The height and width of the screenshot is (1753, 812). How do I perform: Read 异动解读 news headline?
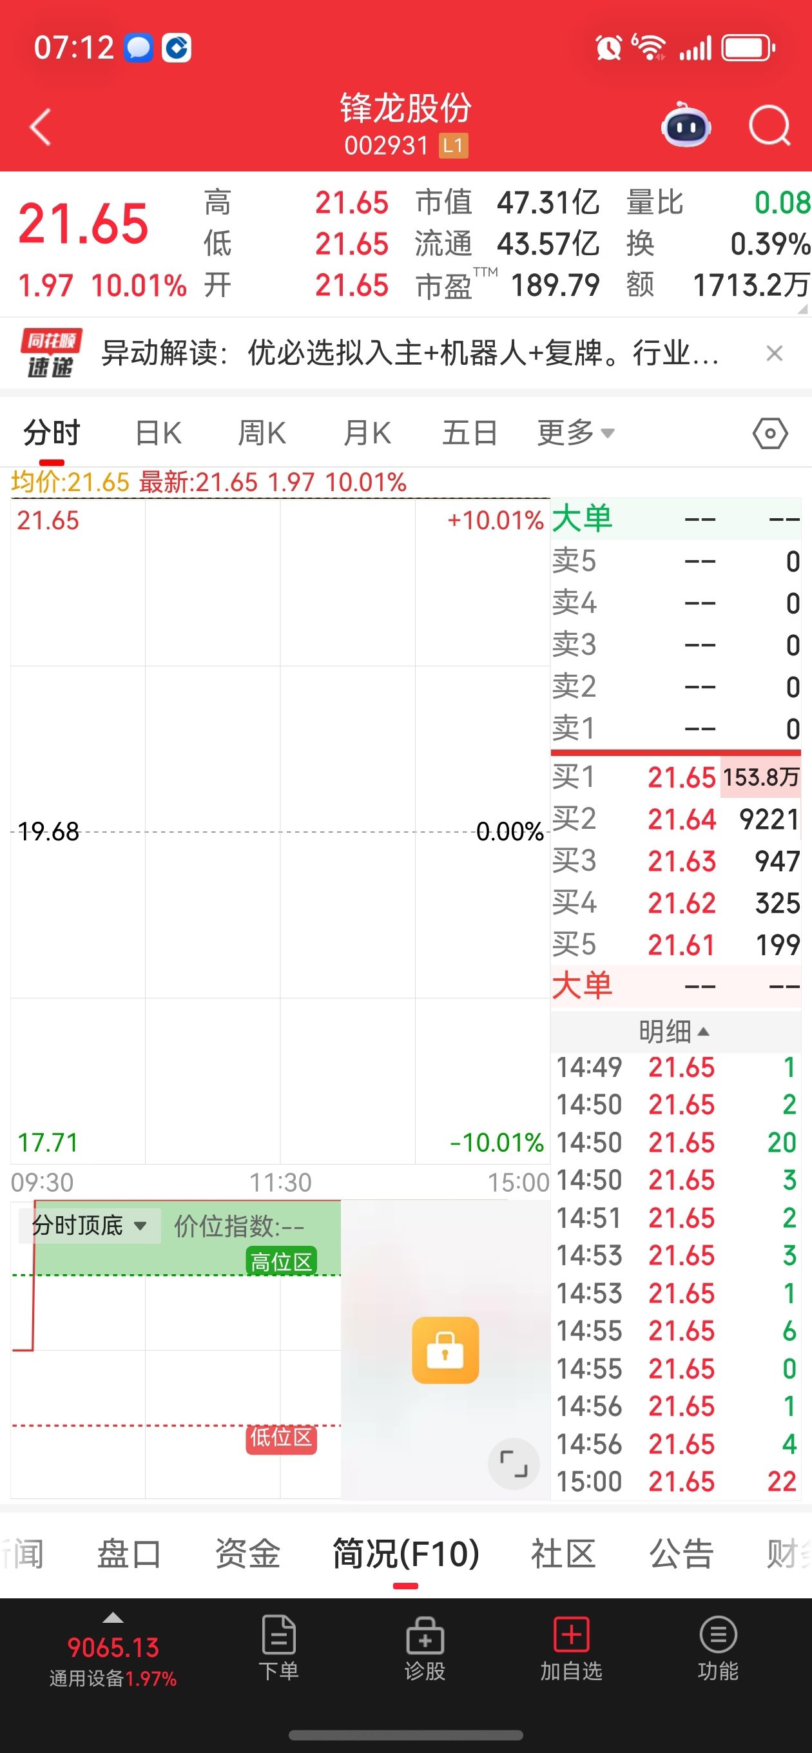410,353
